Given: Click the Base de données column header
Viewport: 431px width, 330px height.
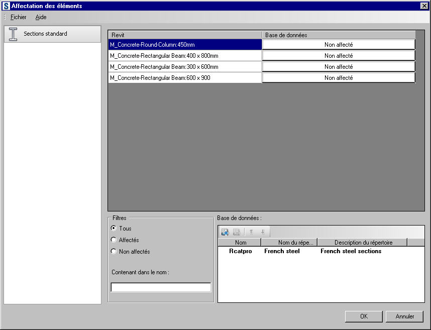Looking at the screenshot, I should coord(339,35).
